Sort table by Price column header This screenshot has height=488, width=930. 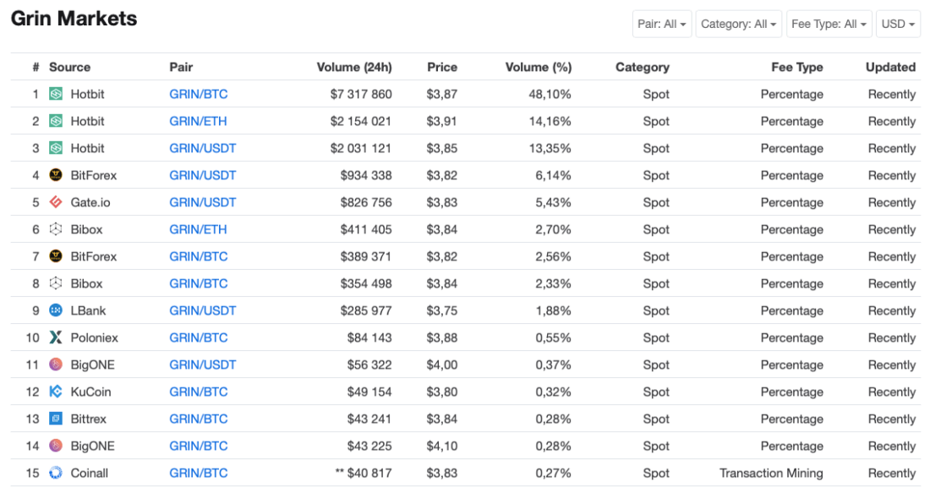(x=442, y=67)
